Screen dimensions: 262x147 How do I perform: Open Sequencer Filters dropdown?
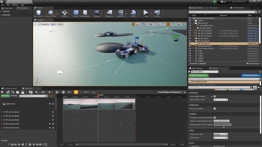(15, 96)
